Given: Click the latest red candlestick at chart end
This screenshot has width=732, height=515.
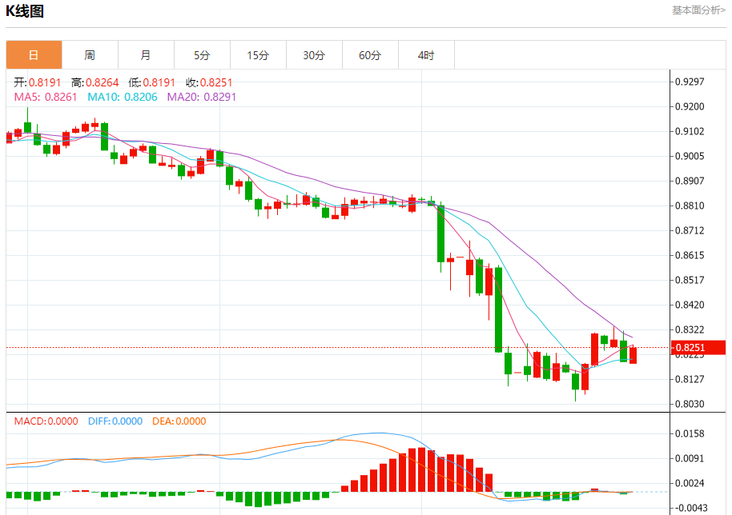Looking at the screenshot, I should 633,355.
